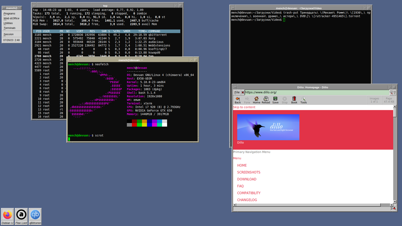Open the launcher panel window menu button
Image resolution: width=402 pixels, height=226 pixels.
click(x=4, y=8)
